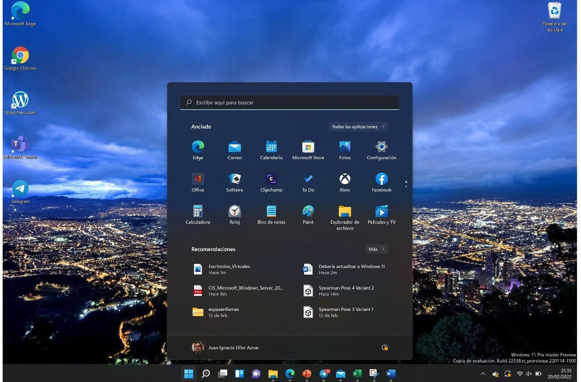Open the To Do app

[x=308, y=182]
